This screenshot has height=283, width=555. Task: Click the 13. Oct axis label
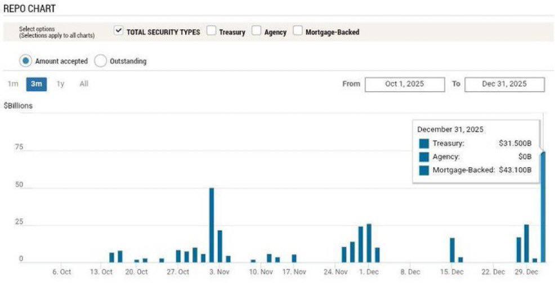101,272
